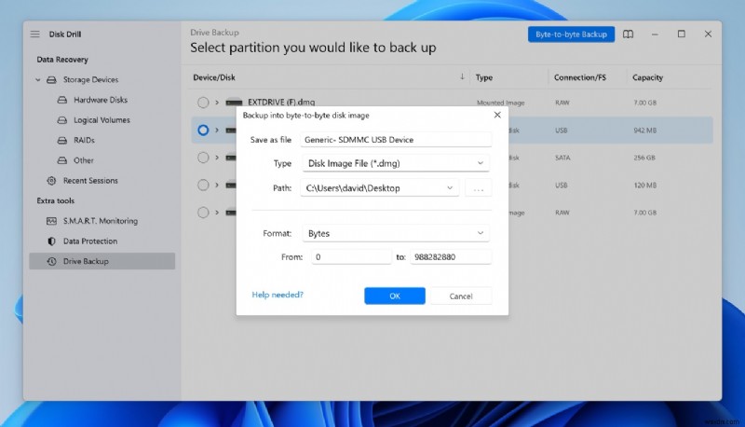
Task: Sort by the Capacity column header
Action: (x=647, y=77)
